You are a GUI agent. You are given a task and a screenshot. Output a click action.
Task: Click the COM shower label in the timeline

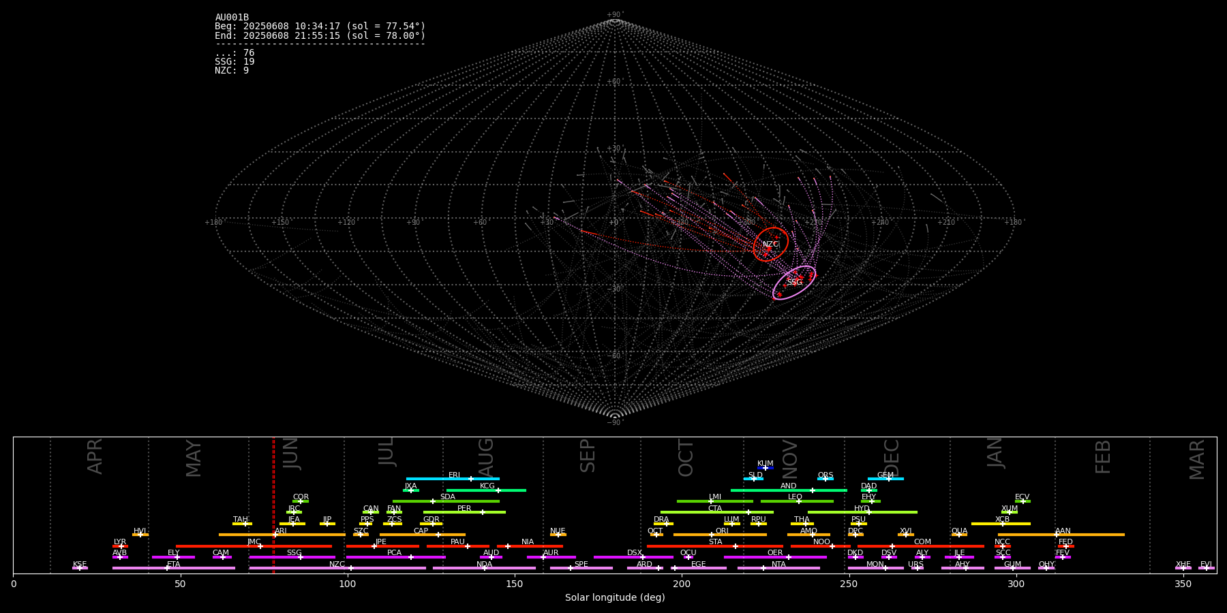pos(922,542)
